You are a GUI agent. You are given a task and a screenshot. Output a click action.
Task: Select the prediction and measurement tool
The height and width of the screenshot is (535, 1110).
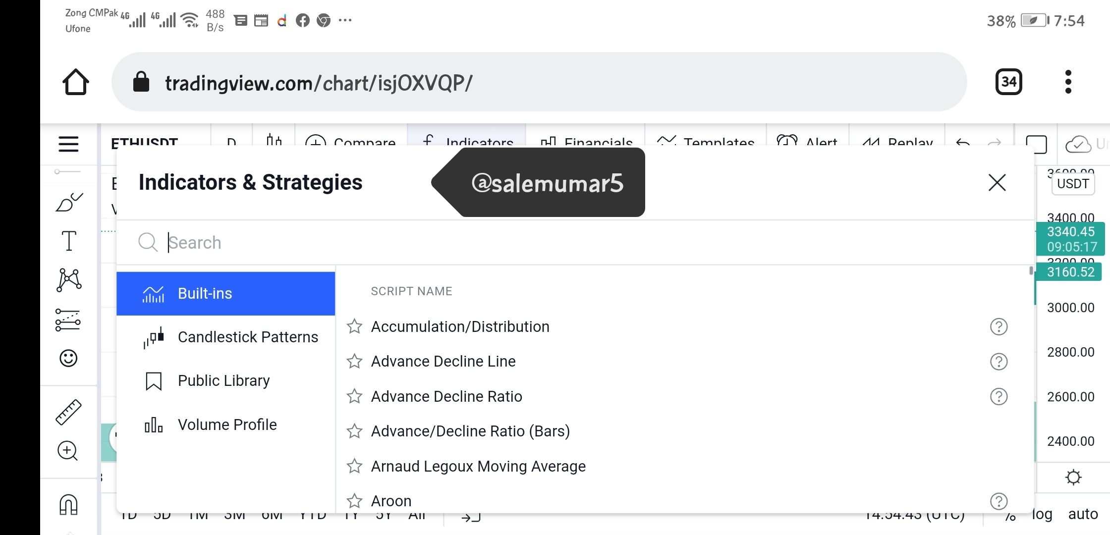click(x=68, y=320)
